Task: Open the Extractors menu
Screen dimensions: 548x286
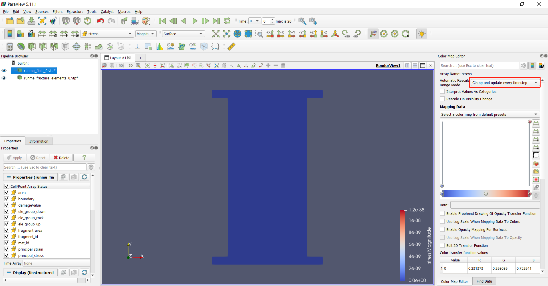Action: 75,12
